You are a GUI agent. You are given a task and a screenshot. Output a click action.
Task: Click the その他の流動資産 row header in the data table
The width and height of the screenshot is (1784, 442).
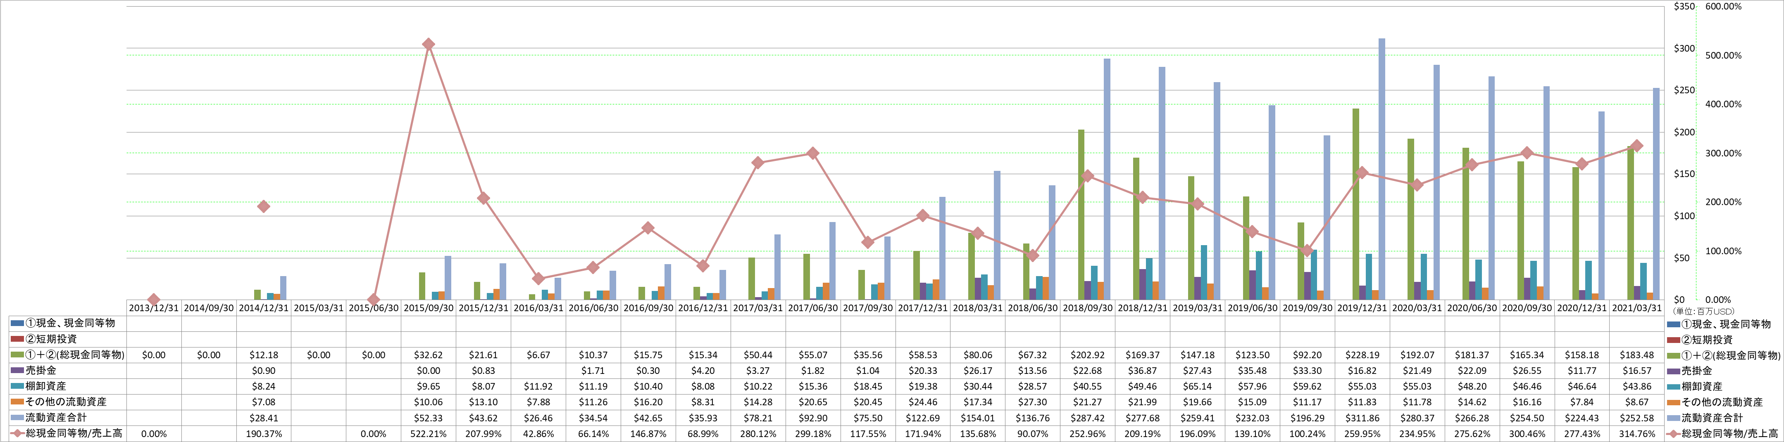point(67,402)
